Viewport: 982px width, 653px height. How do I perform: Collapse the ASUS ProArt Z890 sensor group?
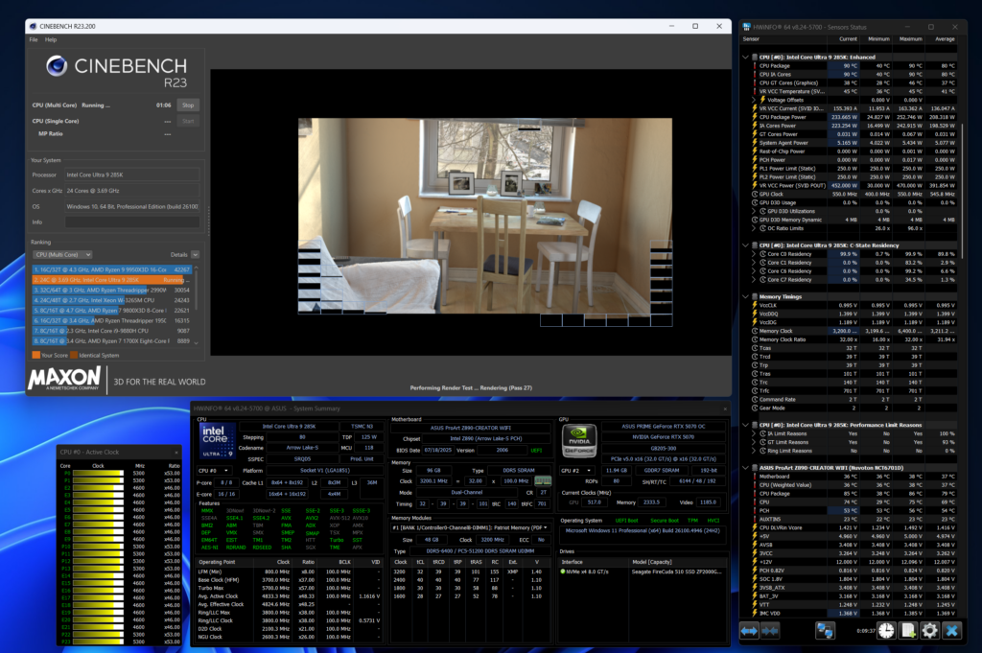click(x=745, y=468)
